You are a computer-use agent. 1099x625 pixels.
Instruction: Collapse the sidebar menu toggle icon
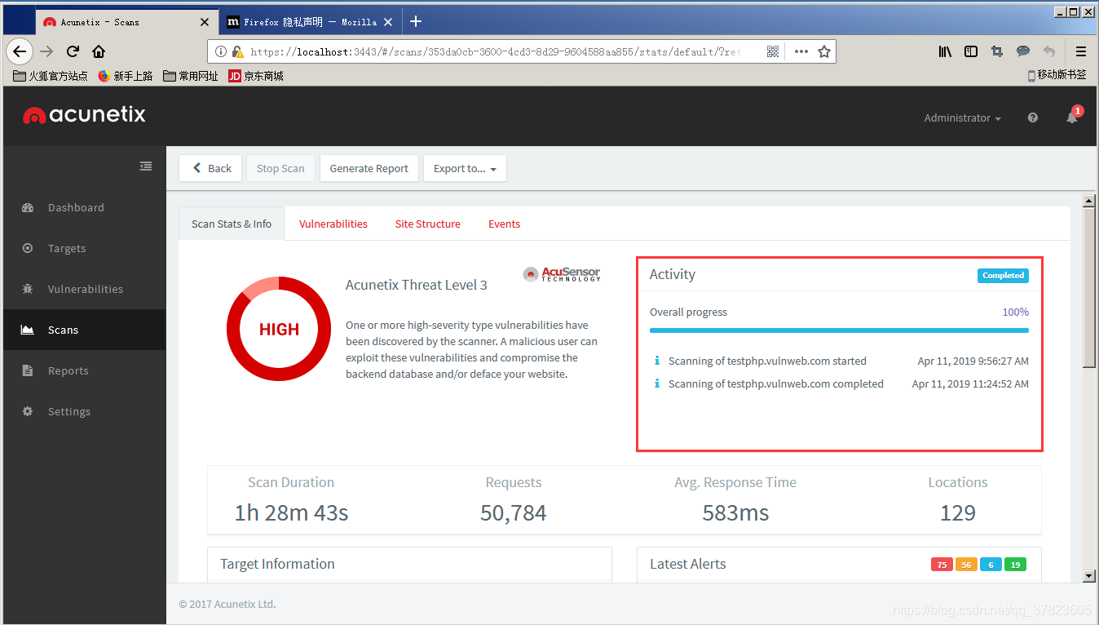[x=146, y=166]
